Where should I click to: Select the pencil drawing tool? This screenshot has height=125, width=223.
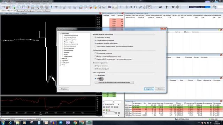point(140,7)
